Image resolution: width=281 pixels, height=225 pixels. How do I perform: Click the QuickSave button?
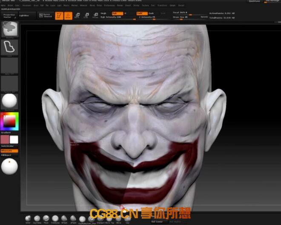[x=255, y=1]
